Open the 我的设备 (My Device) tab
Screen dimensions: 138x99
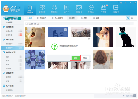pyautogui.click(x=30, y=9)
